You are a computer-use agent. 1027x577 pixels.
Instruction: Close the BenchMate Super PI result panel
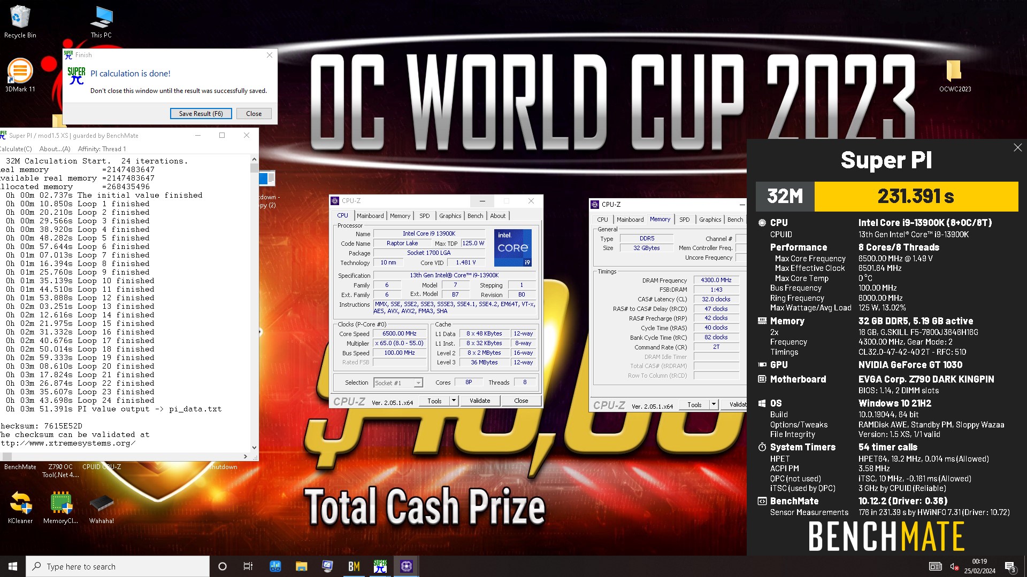[x=1017, y=147]
